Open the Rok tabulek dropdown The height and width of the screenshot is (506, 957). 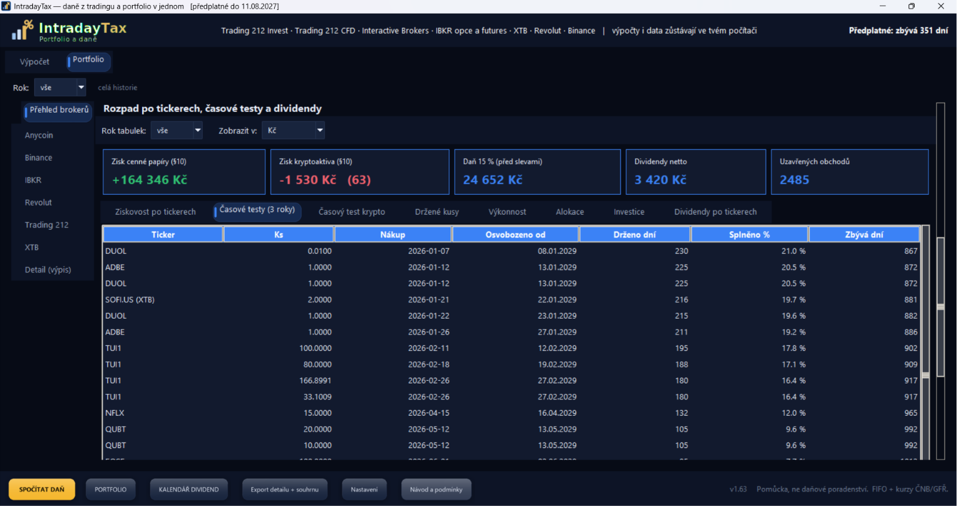click(x=176, y=131)
